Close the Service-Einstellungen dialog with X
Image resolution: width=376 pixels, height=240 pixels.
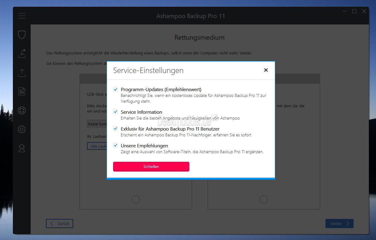coord(266,70)
